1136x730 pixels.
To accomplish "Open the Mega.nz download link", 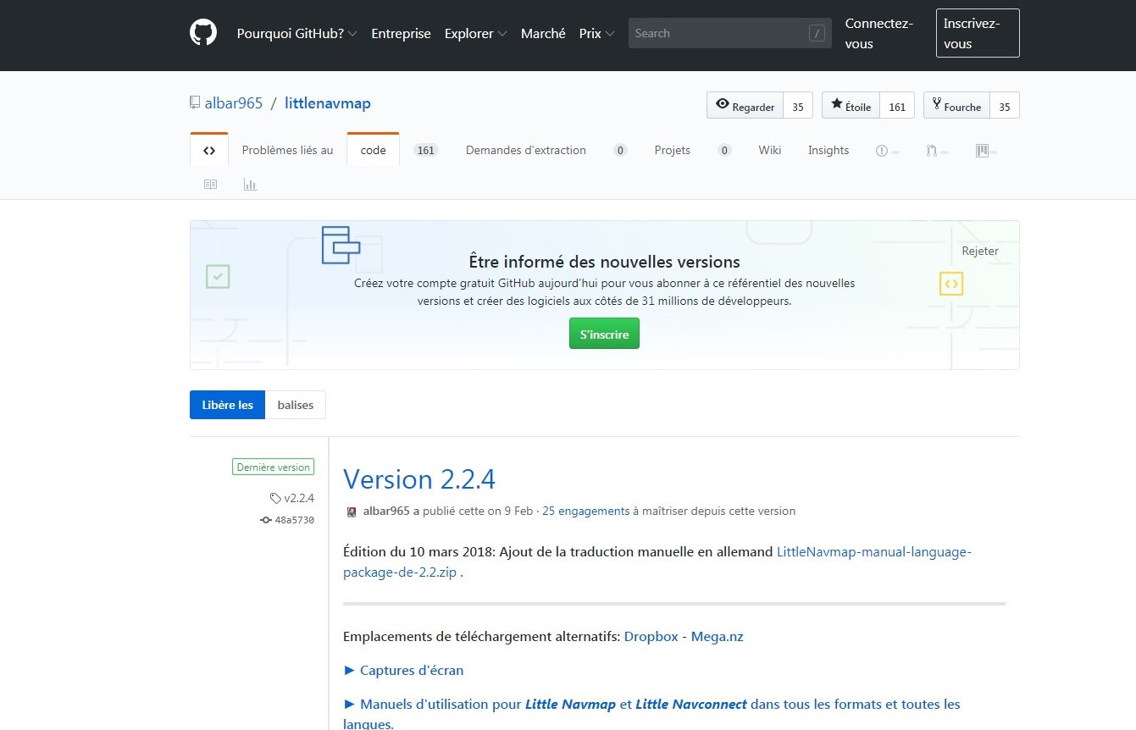I will click(718, 636).
